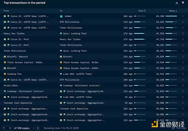Open the filter funnel icon

(183, 3)
